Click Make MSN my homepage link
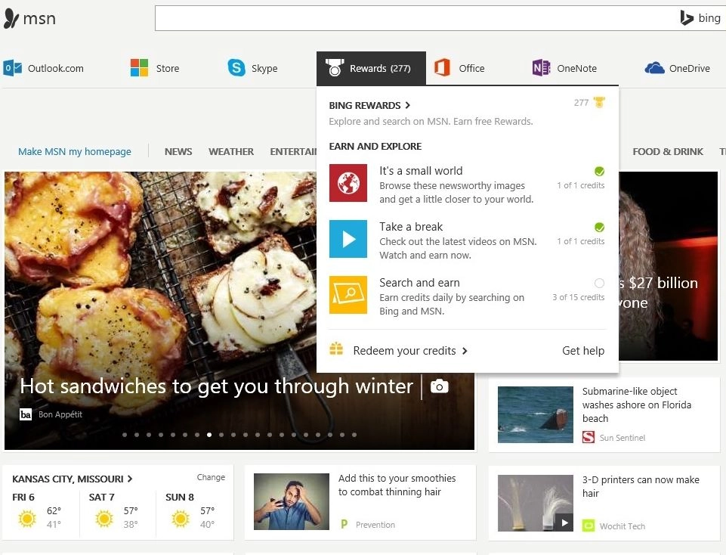 [75, 151]
